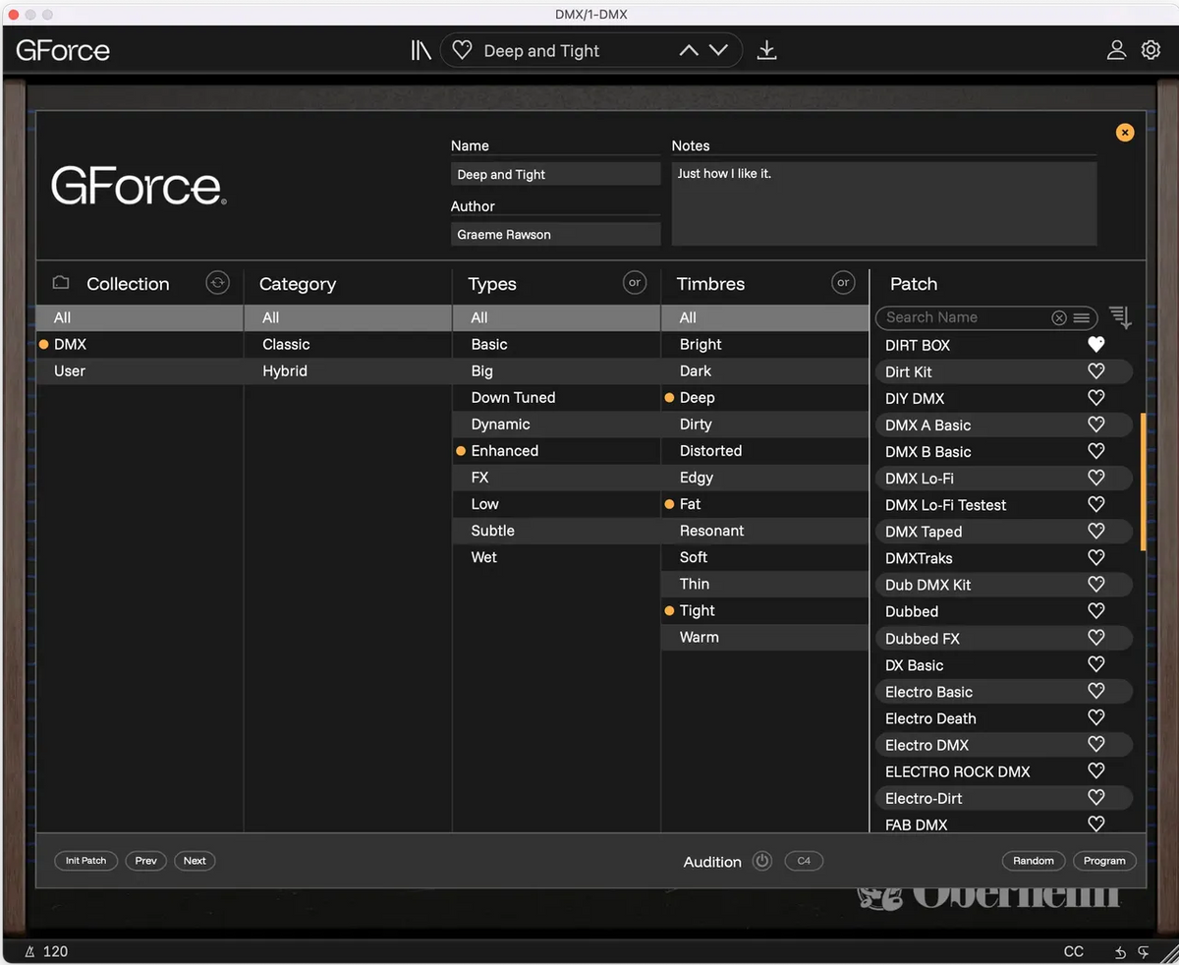Viewport: 1179px width, 965px height.
Task: Select the DMX collection
Action: pos(140,345)
